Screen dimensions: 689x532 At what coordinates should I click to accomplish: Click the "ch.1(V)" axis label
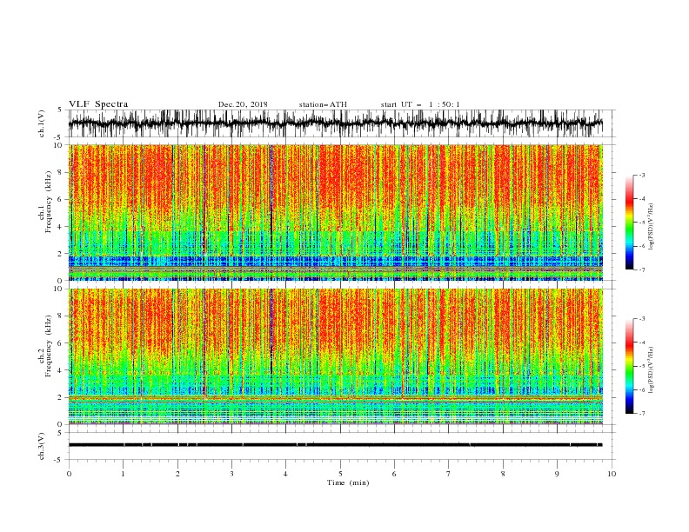click(x=42, y=123)
